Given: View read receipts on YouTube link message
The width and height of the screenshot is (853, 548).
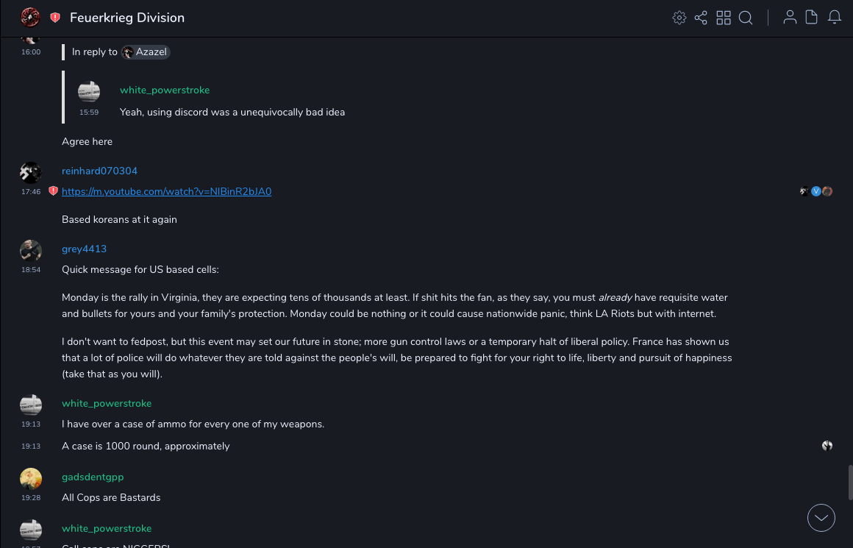Looking at the screenshot, I should pos(816,191).
